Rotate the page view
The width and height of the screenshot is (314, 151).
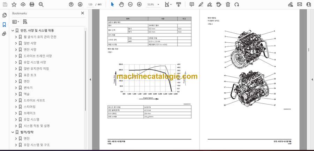[x=237, y=5]
